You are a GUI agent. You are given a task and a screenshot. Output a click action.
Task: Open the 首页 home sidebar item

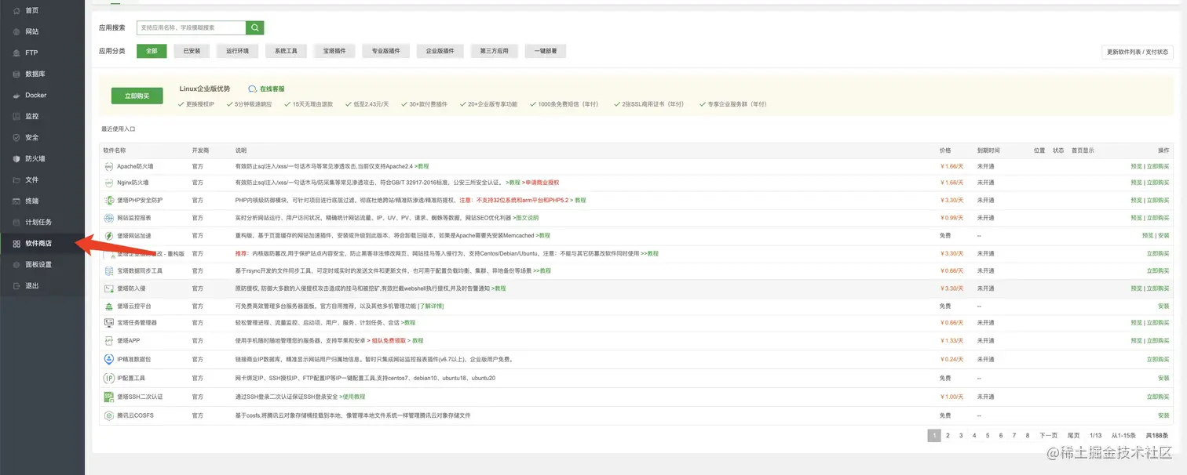click(x=42, y=10)
